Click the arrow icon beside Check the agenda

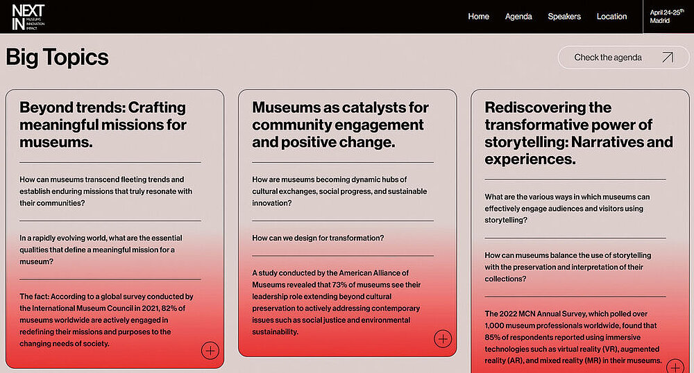[x=667, y=58]
